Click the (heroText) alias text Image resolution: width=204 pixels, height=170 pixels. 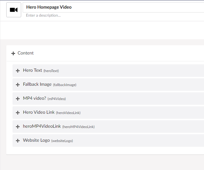point(51,71)
